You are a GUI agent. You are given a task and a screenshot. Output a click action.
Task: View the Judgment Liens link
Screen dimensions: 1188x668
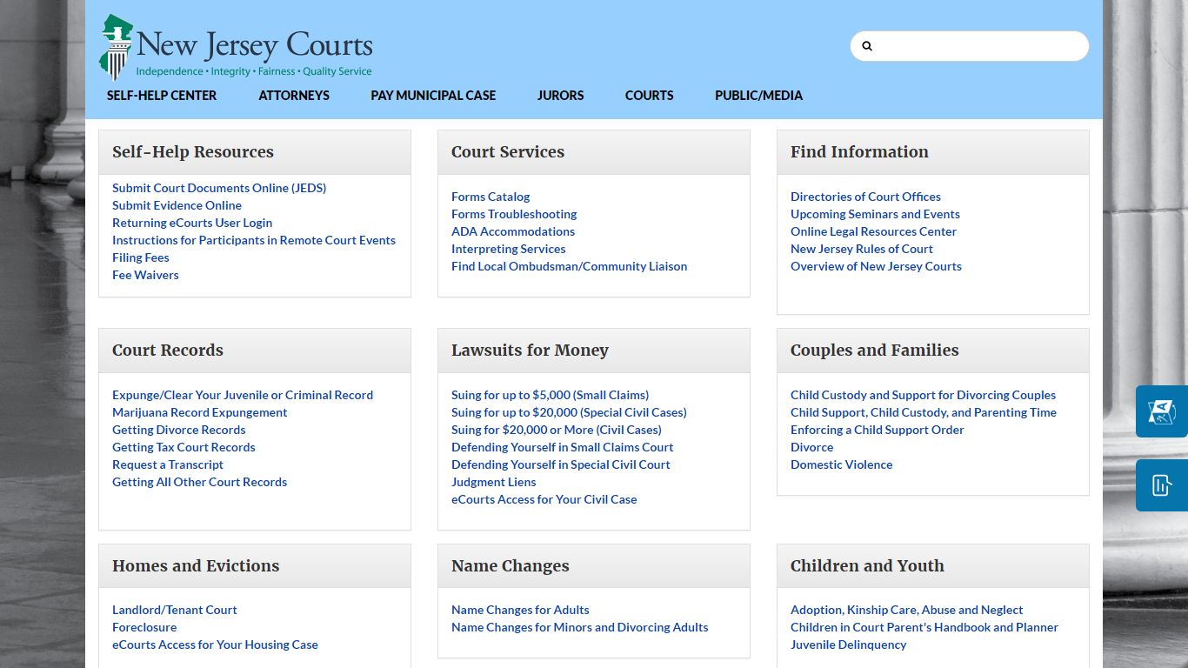tap(493, 482)
